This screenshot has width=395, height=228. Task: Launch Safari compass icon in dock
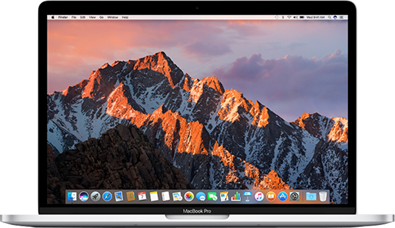107,196
